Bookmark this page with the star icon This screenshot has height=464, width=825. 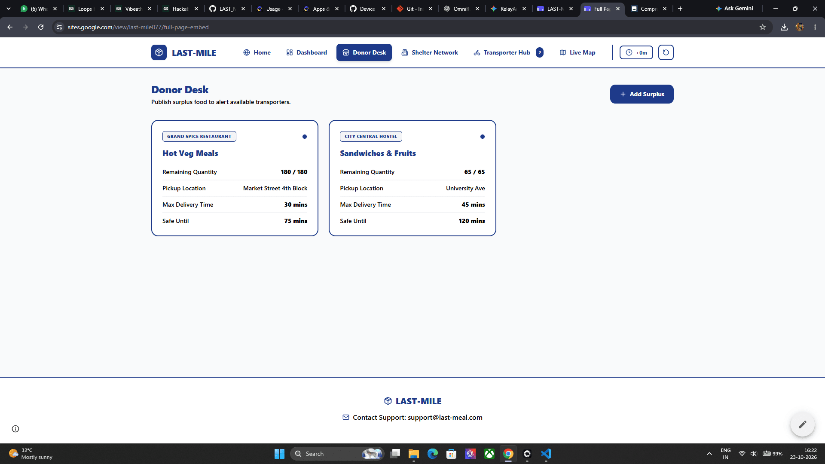click(x=763, y=27)
